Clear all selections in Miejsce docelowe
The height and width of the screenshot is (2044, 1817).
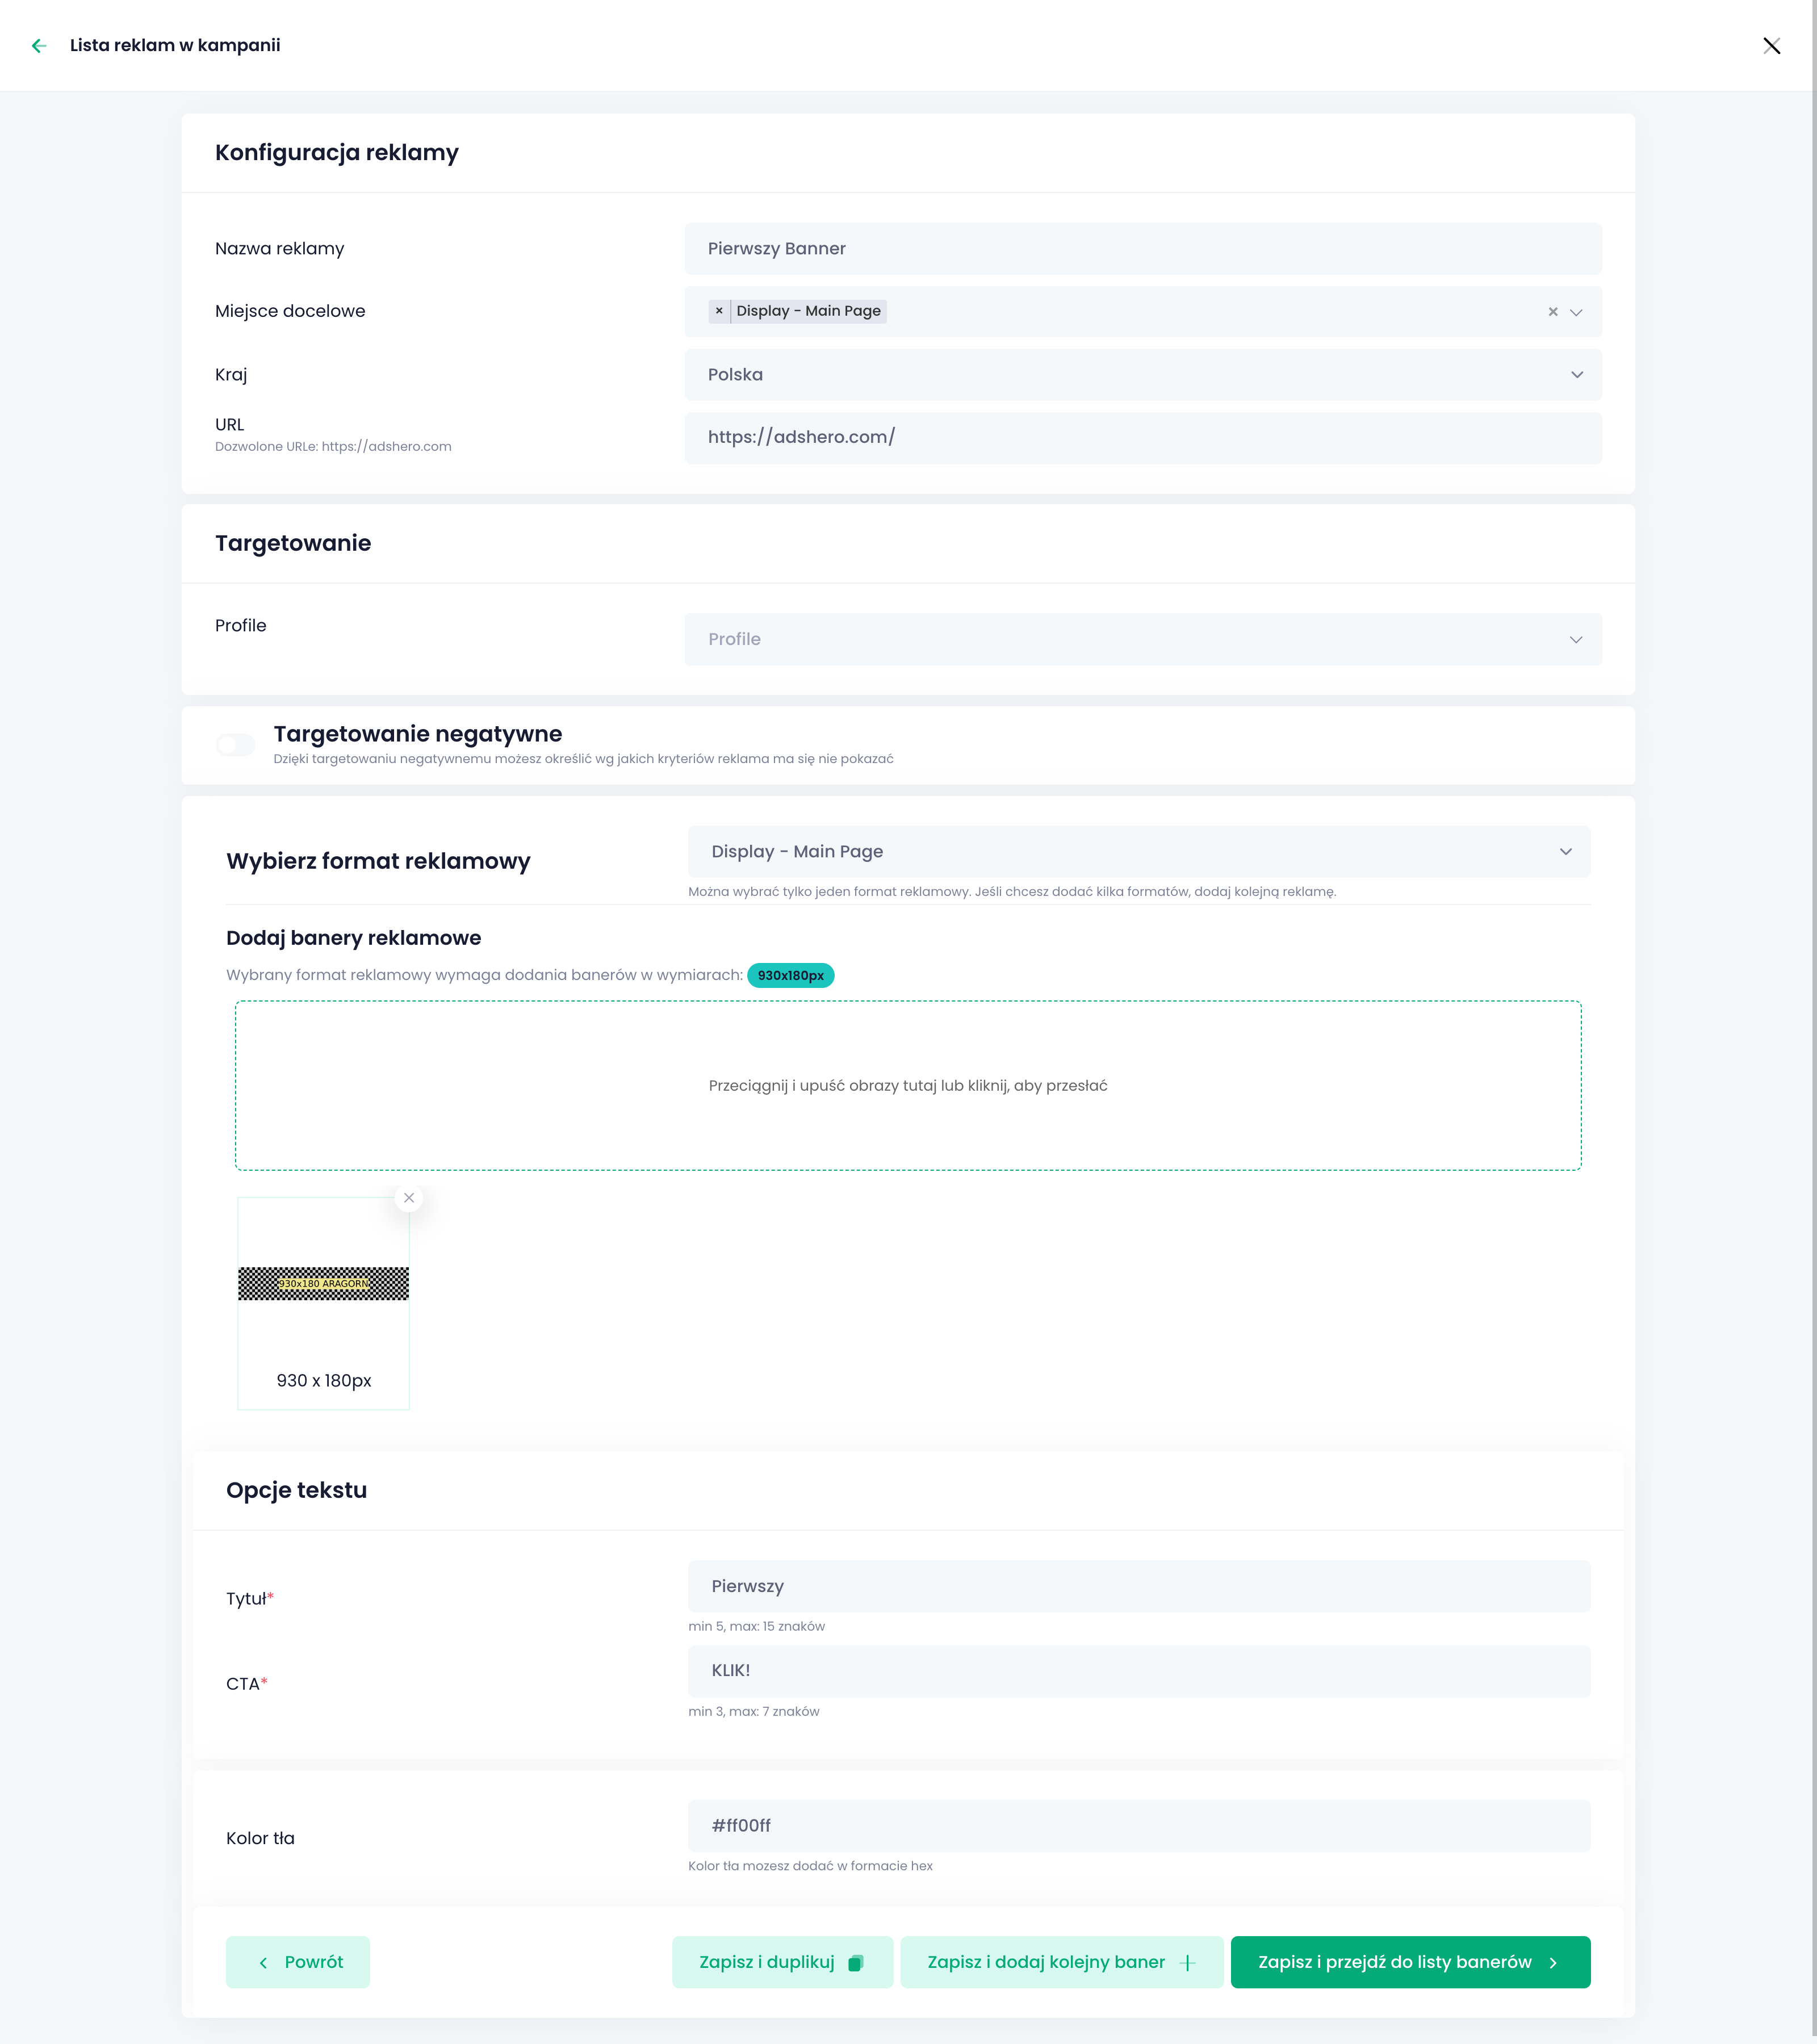1552,312
